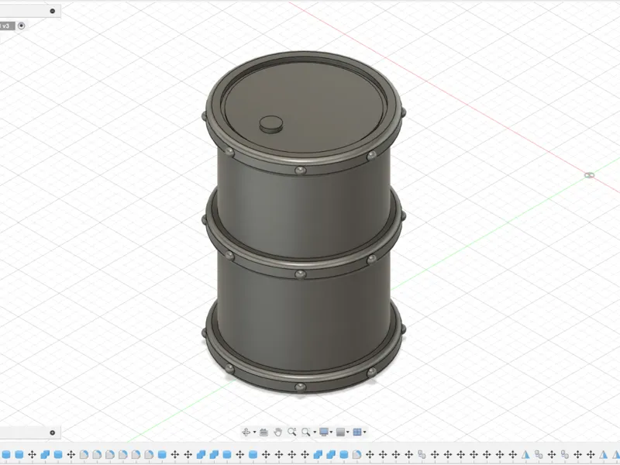Select the first fillet feature in timeline

click(84, 455)
